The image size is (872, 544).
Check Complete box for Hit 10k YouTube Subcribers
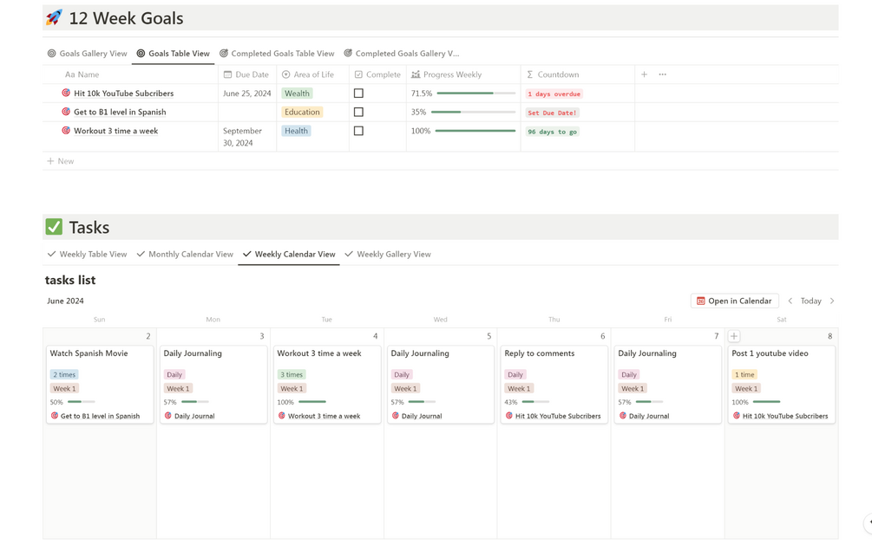pos(358,94)
